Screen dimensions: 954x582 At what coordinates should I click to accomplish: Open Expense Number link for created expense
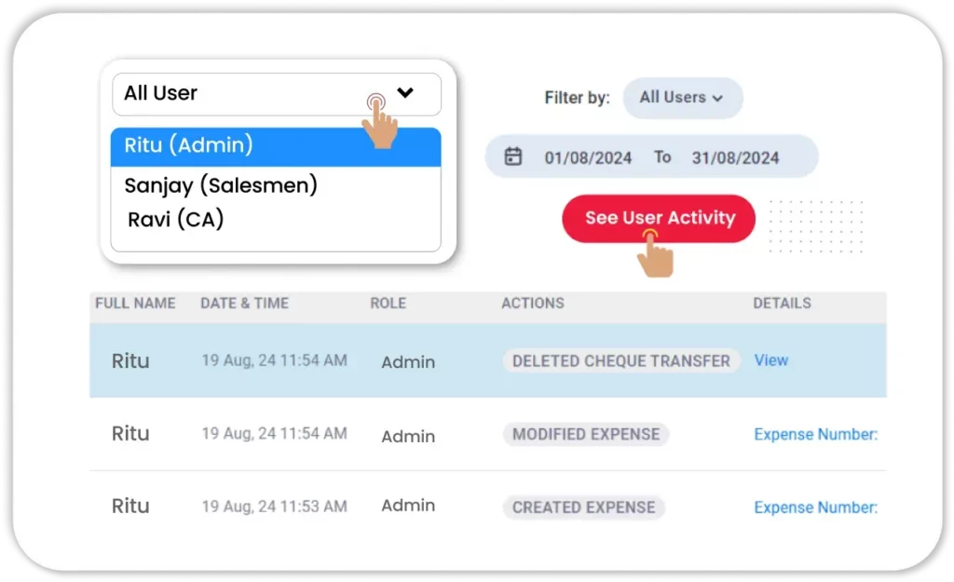(815, 508)
